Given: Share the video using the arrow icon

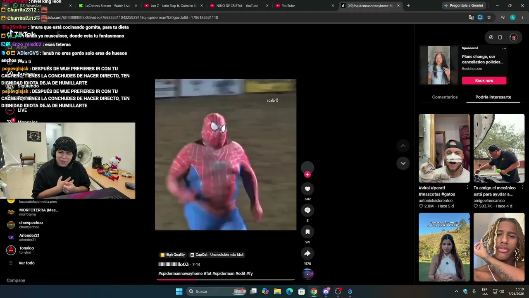Looking at the screenshot, I should [307, 253].
